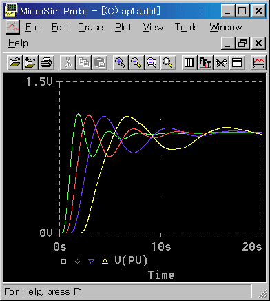Screen dimensions: 270x301
Task: Click the 20s x-axis label
Action: pyautogui.click(x=252, y=246)
